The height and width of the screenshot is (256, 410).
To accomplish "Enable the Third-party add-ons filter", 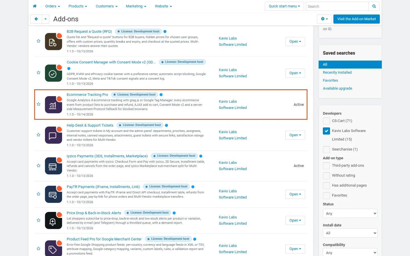I will click(326, 166).
